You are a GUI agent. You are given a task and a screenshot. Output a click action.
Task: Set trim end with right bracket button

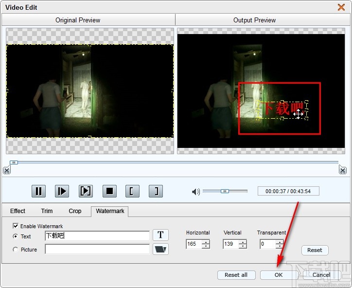tap(156, 191)
